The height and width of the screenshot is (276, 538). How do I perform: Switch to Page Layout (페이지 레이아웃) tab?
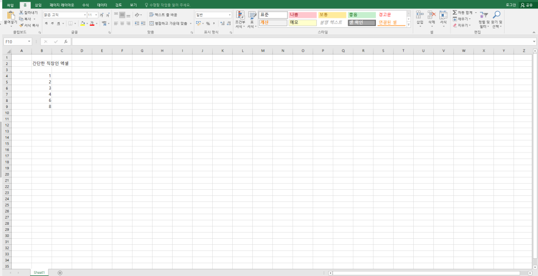pos(62,5)
